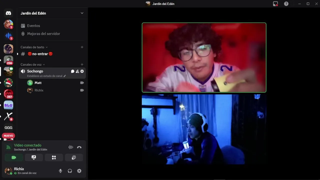The height and width of the screenshot is (180, 320).
Task: Click Matt's camera icon in the channel list
Action: (82, 83)
